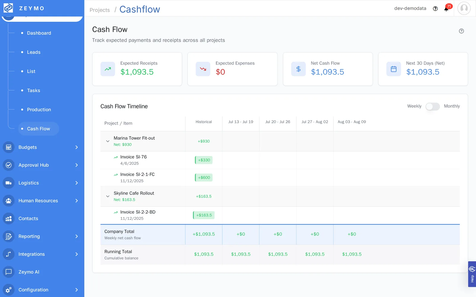
Task: Click the +$163.5 invoice amount badge
Action: pyautogui.click(x=204, y=215)
